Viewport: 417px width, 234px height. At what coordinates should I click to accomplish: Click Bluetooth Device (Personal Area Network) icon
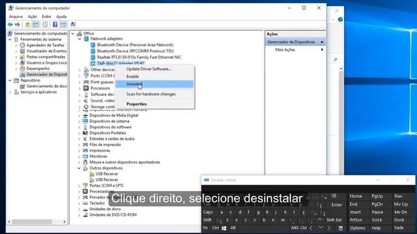click(x=93, y=45)
